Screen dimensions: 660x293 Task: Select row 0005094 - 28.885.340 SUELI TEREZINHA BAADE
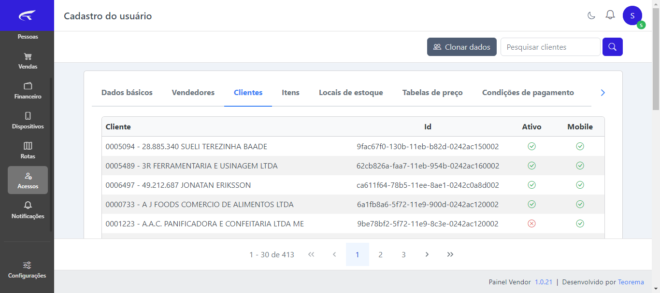[x=353, y=146]
